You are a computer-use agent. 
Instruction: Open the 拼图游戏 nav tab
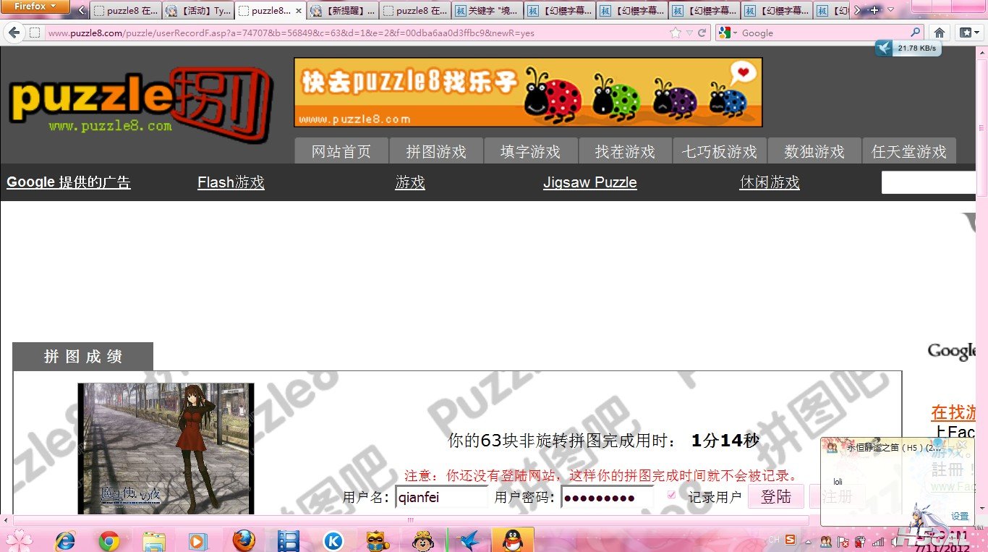[x=436, y=151]
